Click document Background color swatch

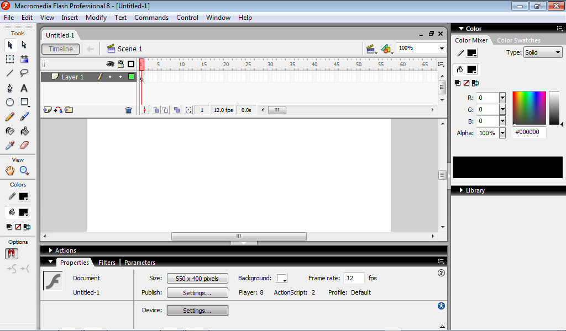pyautogui.click(x=282, y=279)
